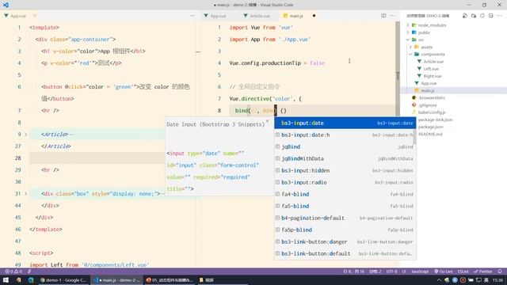Open package.json file

(430, 127)
